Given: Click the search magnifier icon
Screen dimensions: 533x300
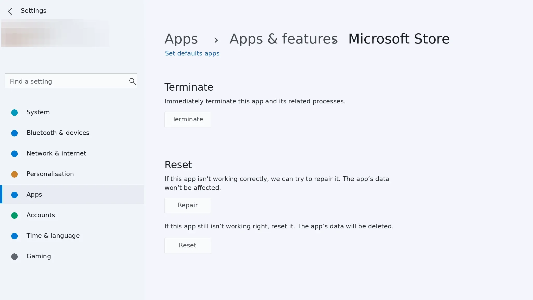Looking at the screenshot, I should [x=132, y=81].
